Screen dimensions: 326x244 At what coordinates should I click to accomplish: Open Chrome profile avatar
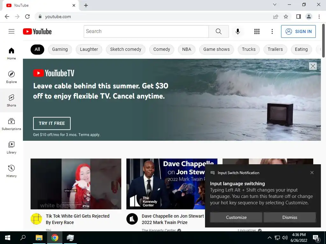(309, 17)
